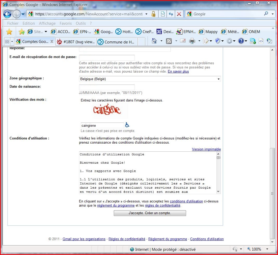This screenshot has width=278, height=255.
Task: Click the accessibility wheelchair captcha icon
Action: (127, 125)
